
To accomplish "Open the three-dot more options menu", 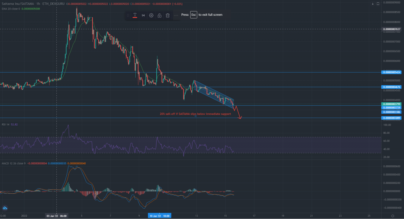I will pos(176,15).
